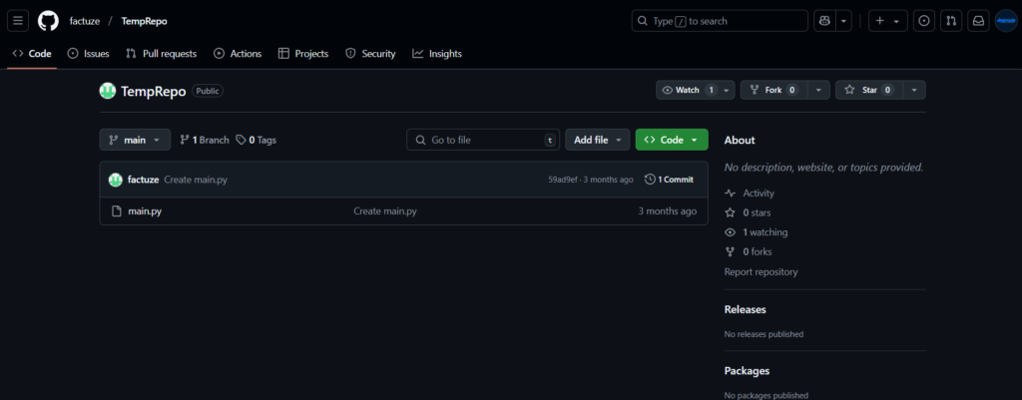
Task: Toggle Watch on TempRepo
Action: click(x=688, y=90)
